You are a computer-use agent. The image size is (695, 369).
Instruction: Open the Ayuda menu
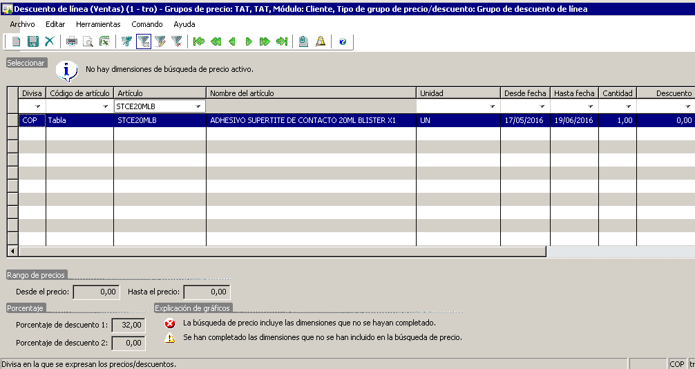(x=184, y=24)
